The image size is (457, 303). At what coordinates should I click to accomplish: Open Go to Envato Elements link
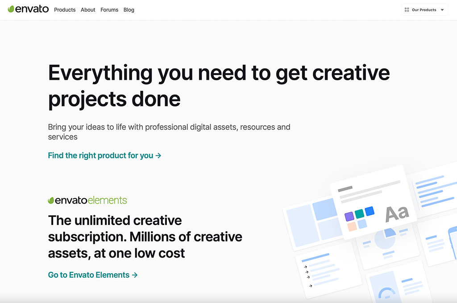[x=93, y=275]
